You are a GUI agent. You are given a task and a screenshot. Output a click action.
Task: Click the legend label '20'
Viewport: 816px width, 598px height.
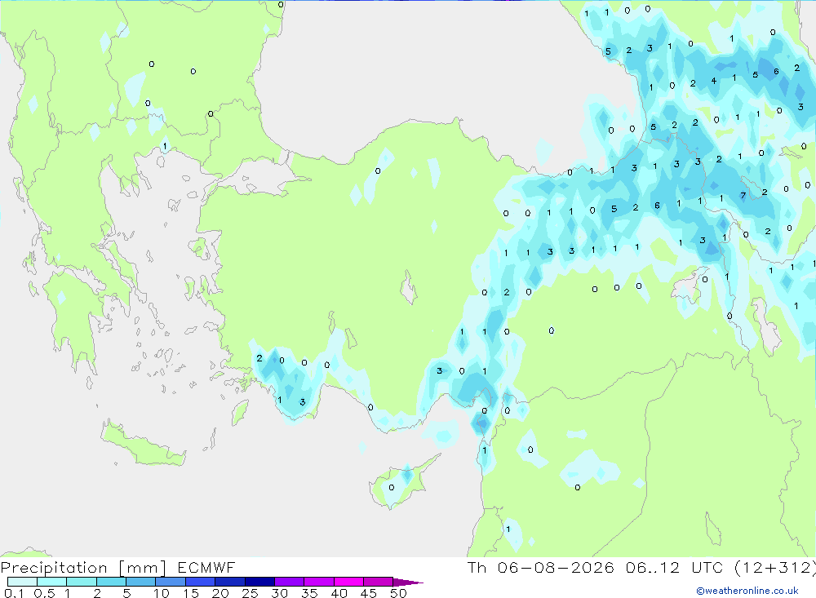220,593
